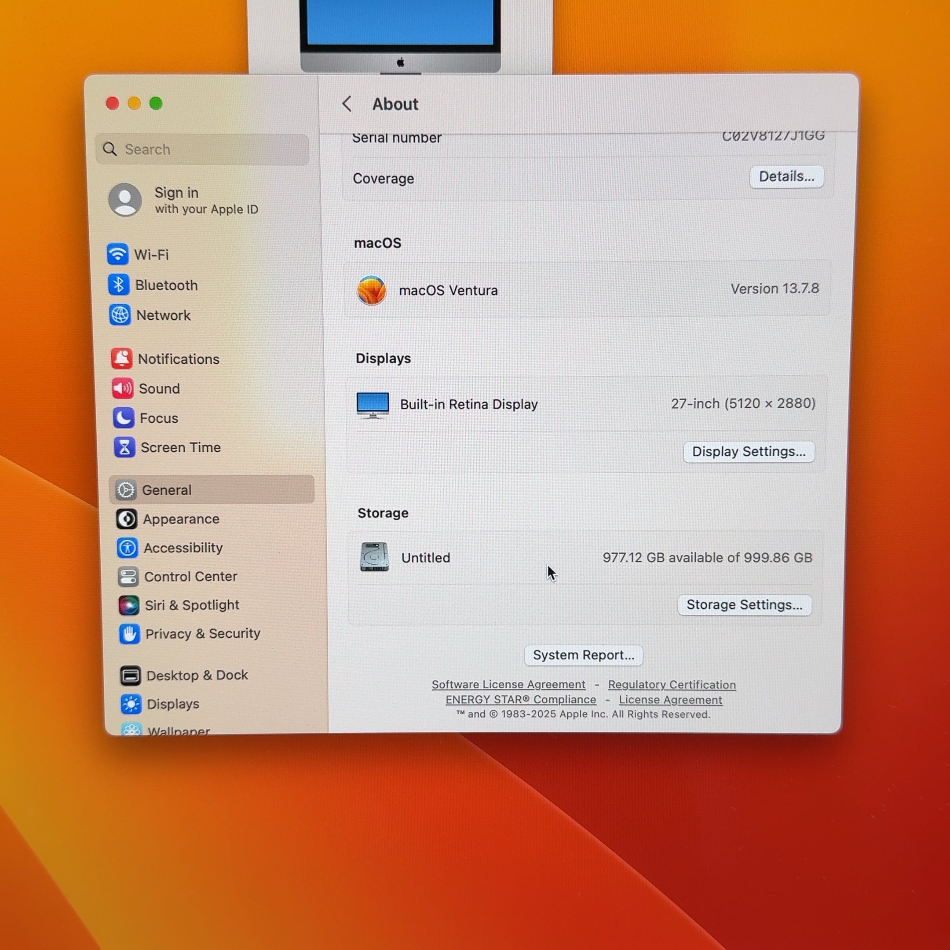
Task: Open Regulatory Certification link
Action: click(672, 684)
